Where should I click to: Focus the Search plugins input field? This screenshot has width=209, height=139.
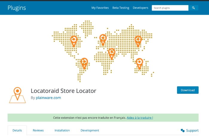(x=170, y=8)
